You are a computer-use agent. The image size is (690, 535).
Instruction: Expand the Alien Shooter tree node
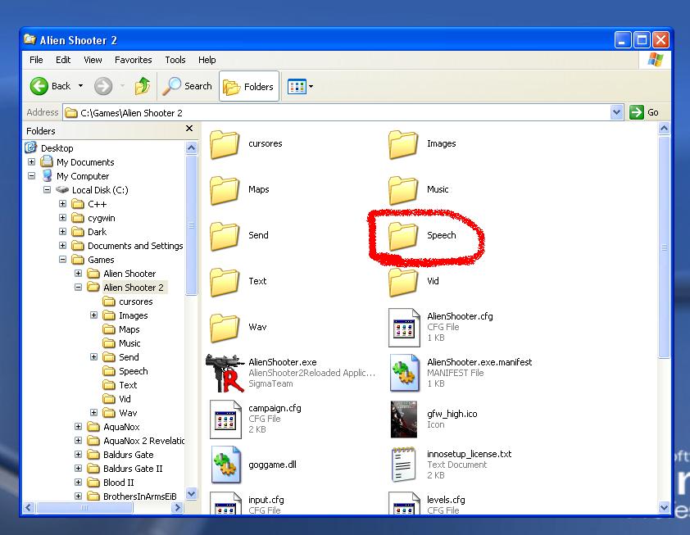click(79, 273)
